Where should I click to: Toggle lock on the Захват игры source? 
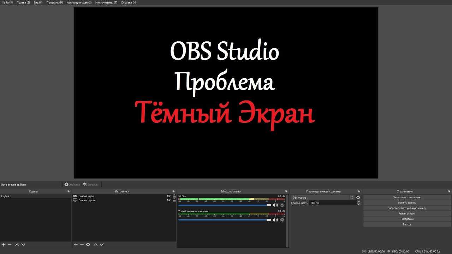pos(174,196)
